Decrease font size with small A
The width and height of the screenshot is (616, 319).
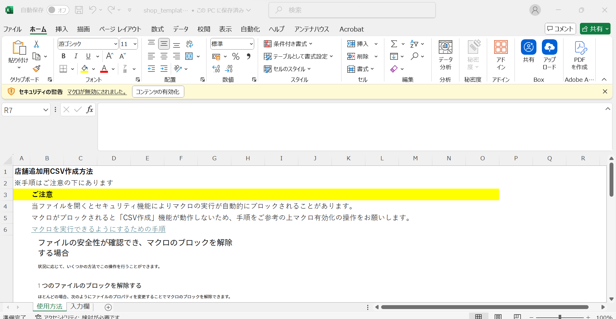(x=122, y=56)
